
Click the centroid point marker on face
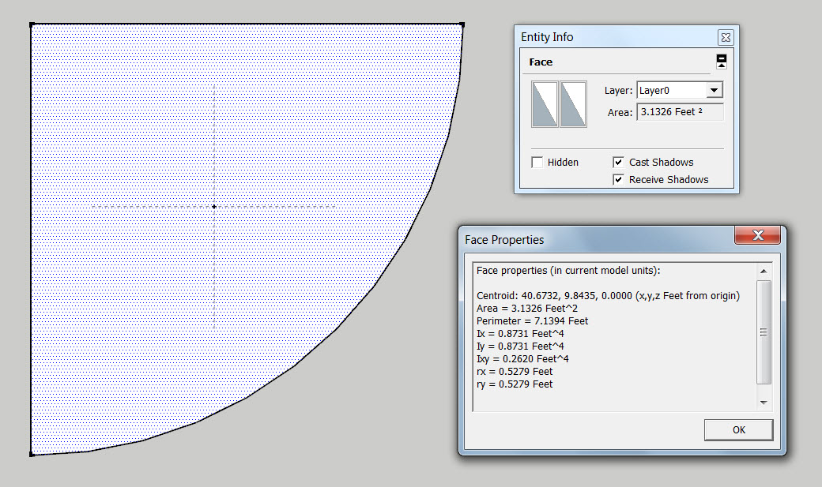[214, 207]
